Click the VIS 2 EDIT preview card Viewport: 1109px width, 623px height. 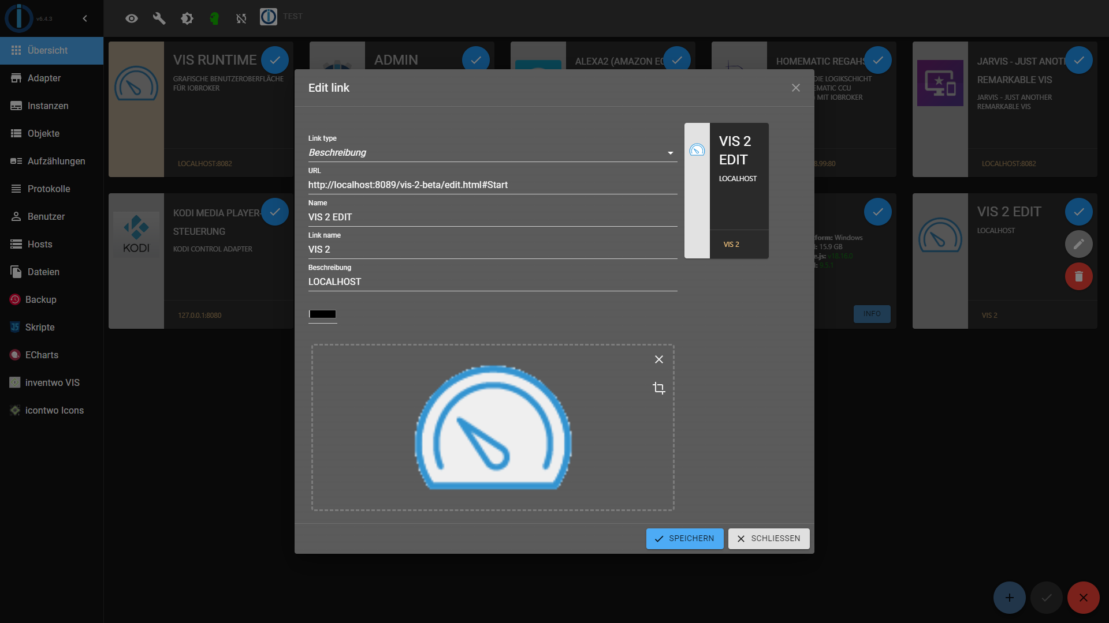(x=727, y=190)
